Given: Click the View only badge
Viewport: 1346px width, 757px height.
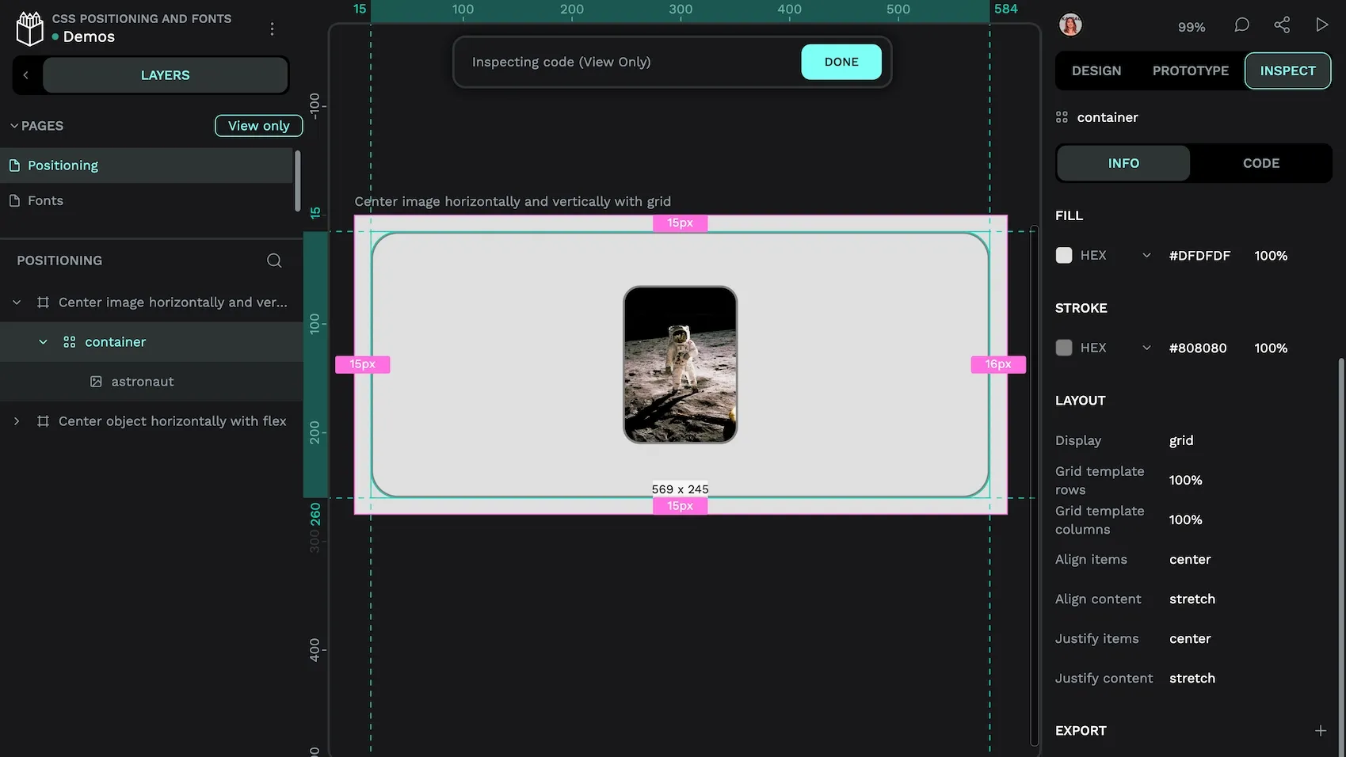Looking at the screenshot, I should [258, 126].
